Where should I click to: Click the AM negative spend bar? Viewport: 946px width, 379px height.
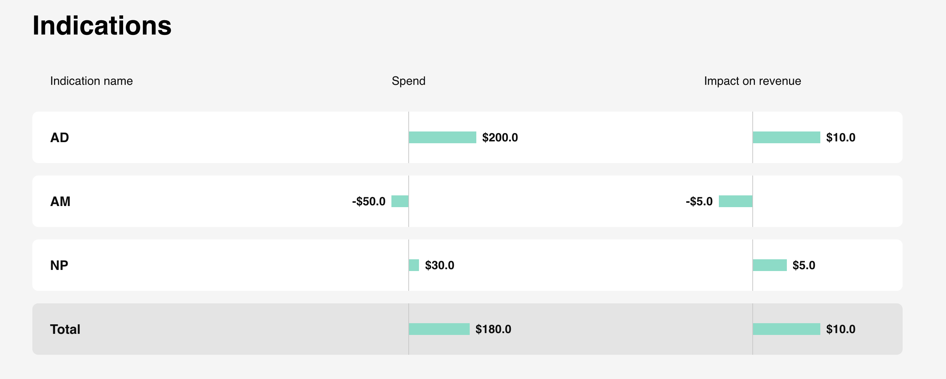[x=400, y=201]
